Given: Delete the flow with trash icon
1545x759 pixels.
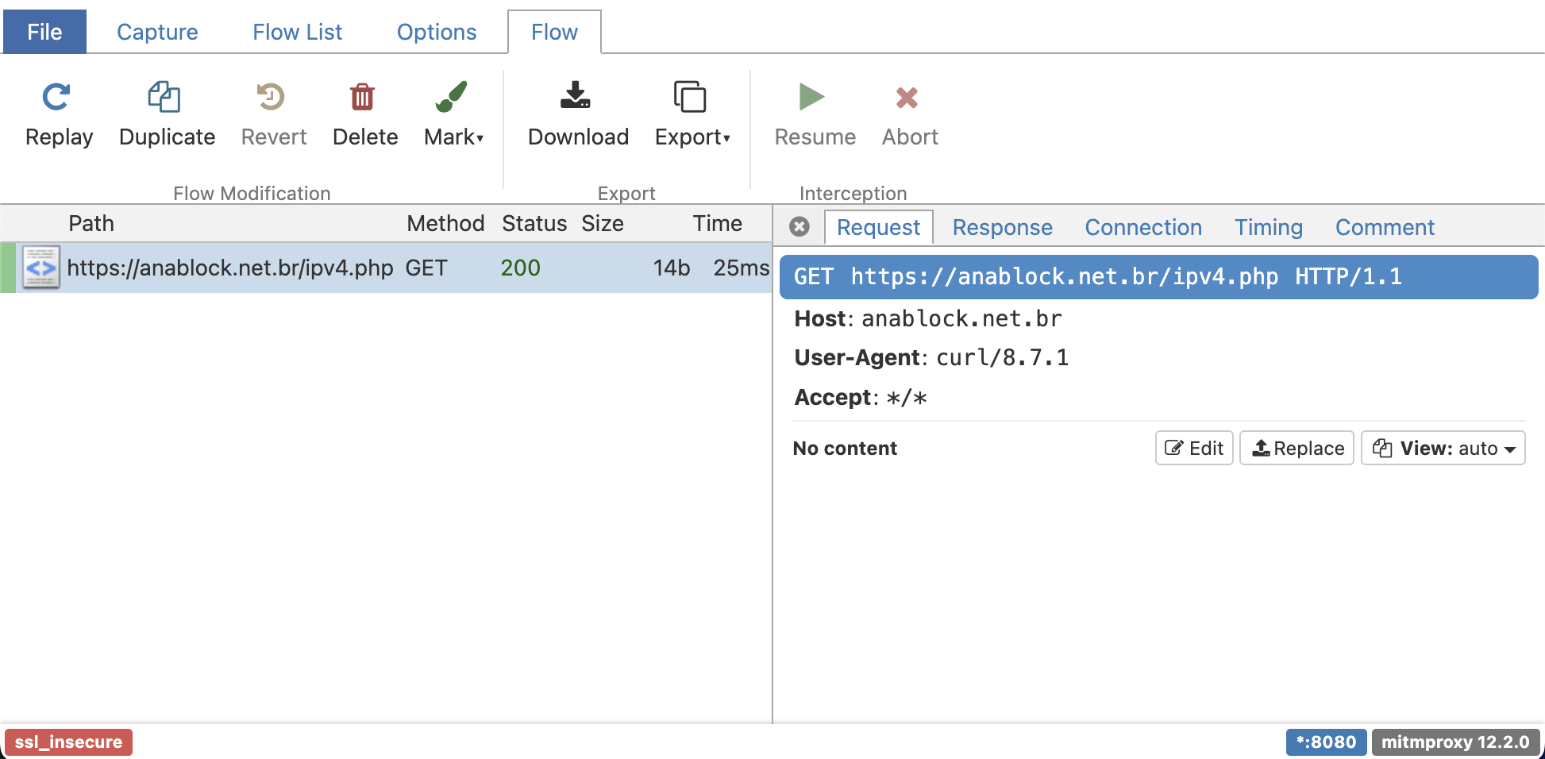Looking at the screenshot, I should click(x=363, y=98).
